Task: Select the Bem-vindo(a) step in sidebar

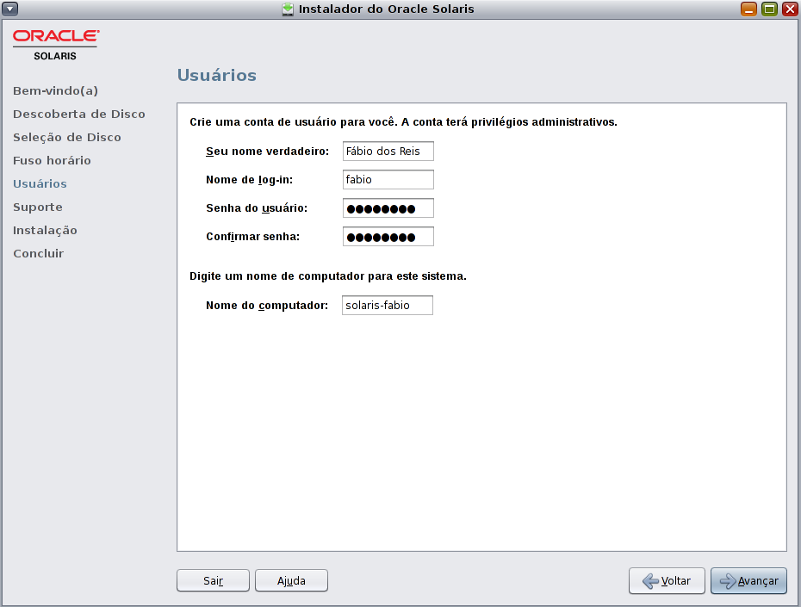Action: pyautogui.click(x=56, y=91)
